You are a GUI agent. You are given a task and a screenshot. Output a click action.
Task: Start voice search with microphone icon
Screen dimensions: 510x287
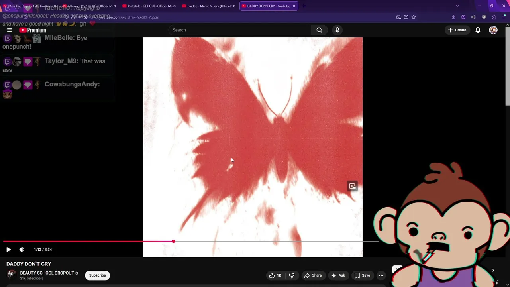(x=337, y=30)
